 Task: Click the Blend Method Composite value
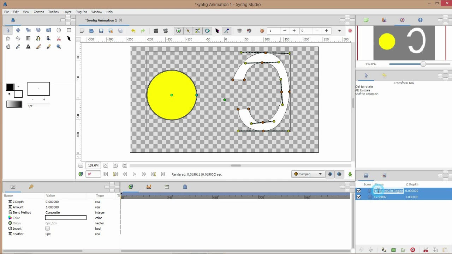[x=53, y=212]
